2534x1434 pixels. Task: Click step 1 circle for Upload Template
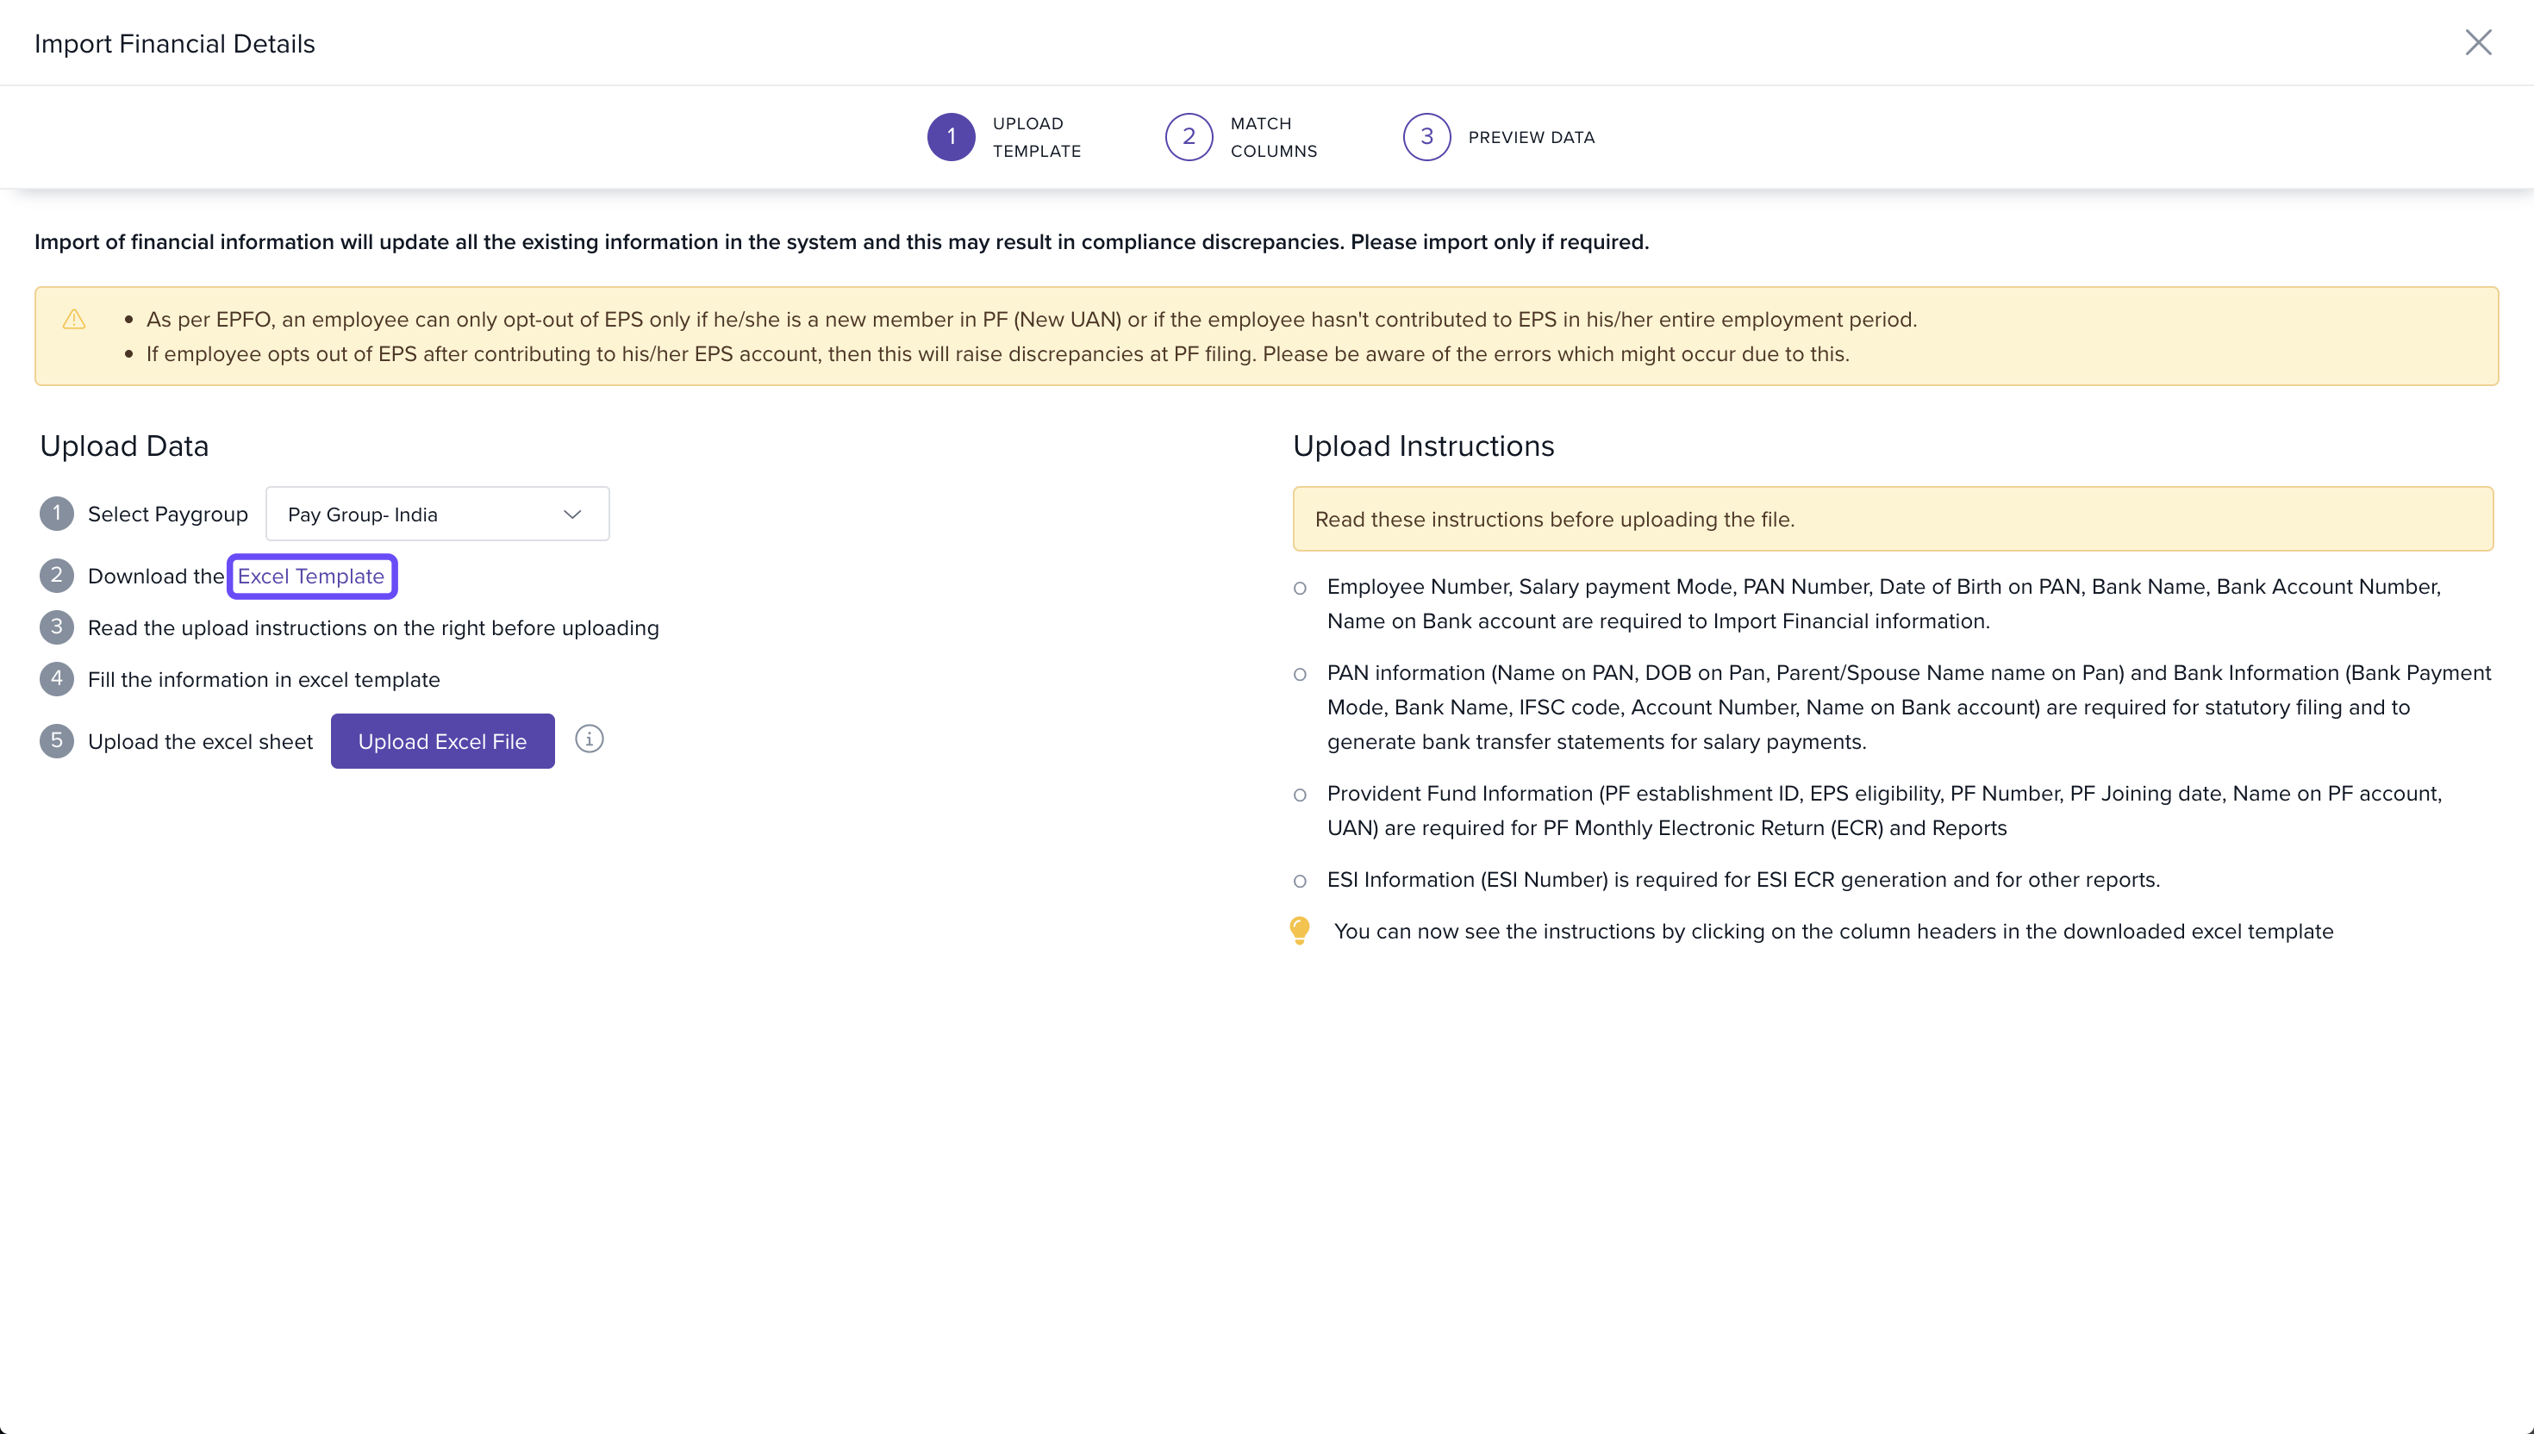pos(951,137)
